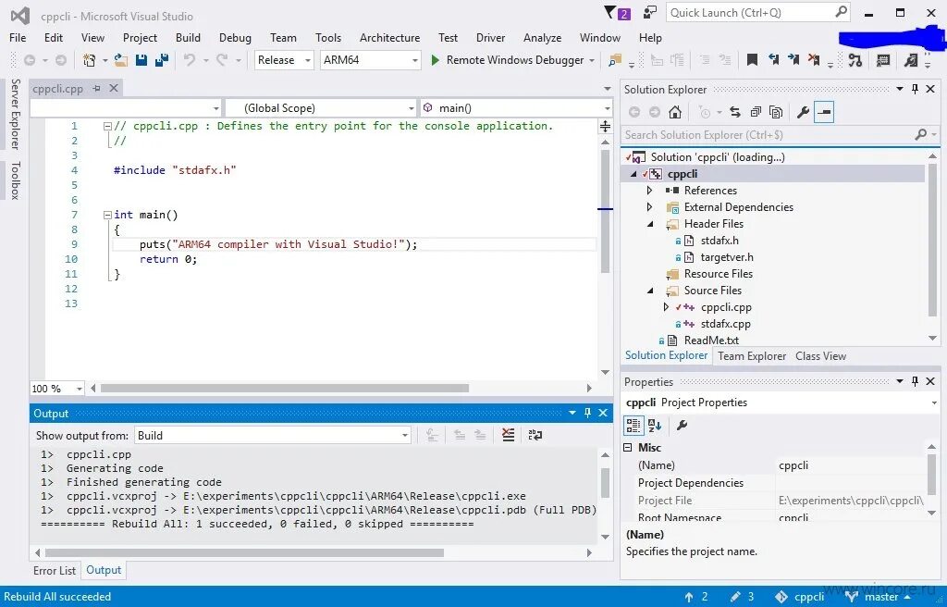Screen dimensions: 947x607
Task: Pin the Output window
Action: 587,414
